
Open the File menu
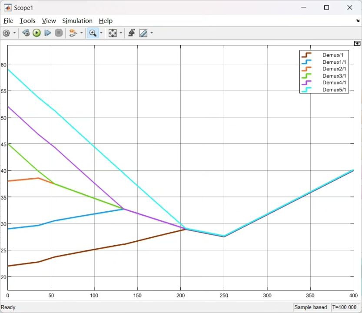[8, 21]
